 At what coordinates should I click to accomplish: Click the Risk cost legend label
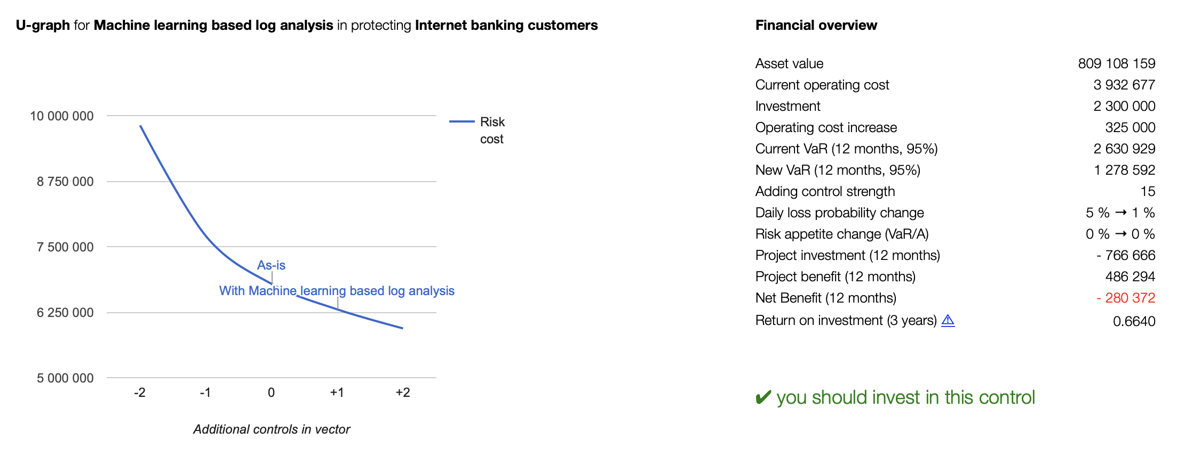point(492,131)
